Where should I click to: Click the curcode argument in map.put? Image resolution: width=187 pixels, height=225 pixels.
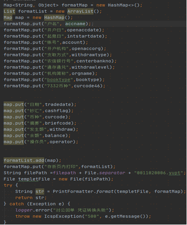[55, 117]
